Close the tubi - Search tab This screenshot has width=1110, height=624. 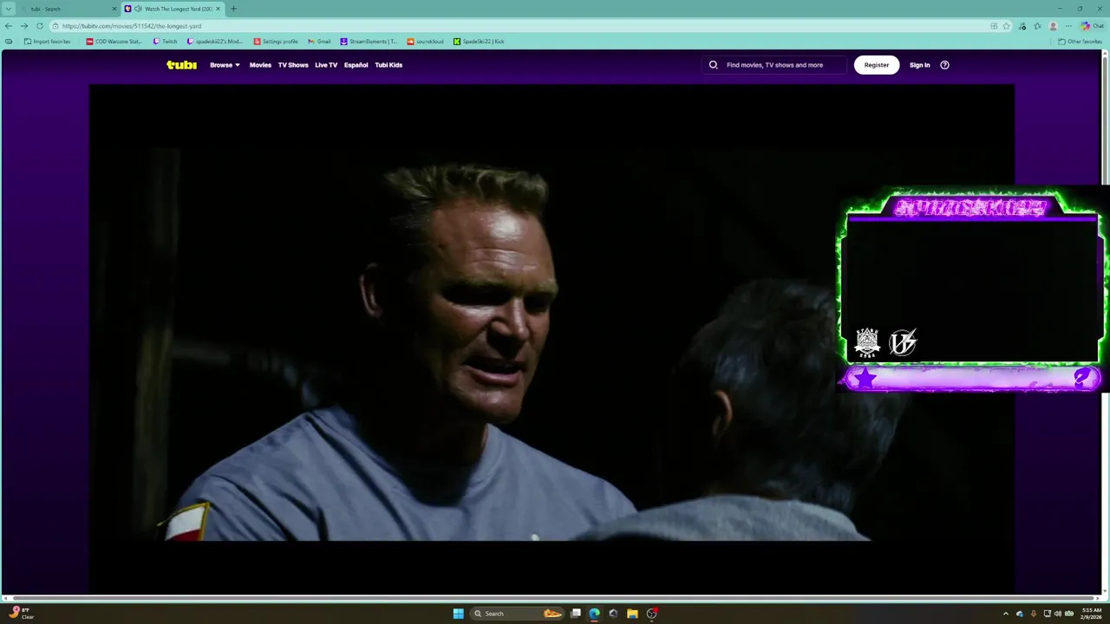pyautogui.click(x=114, y=9)
